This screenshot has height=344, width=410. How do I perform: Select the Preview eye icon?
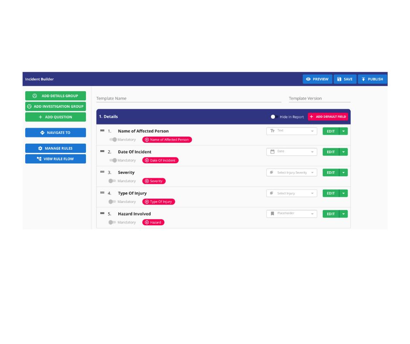(x=308, y=79)
